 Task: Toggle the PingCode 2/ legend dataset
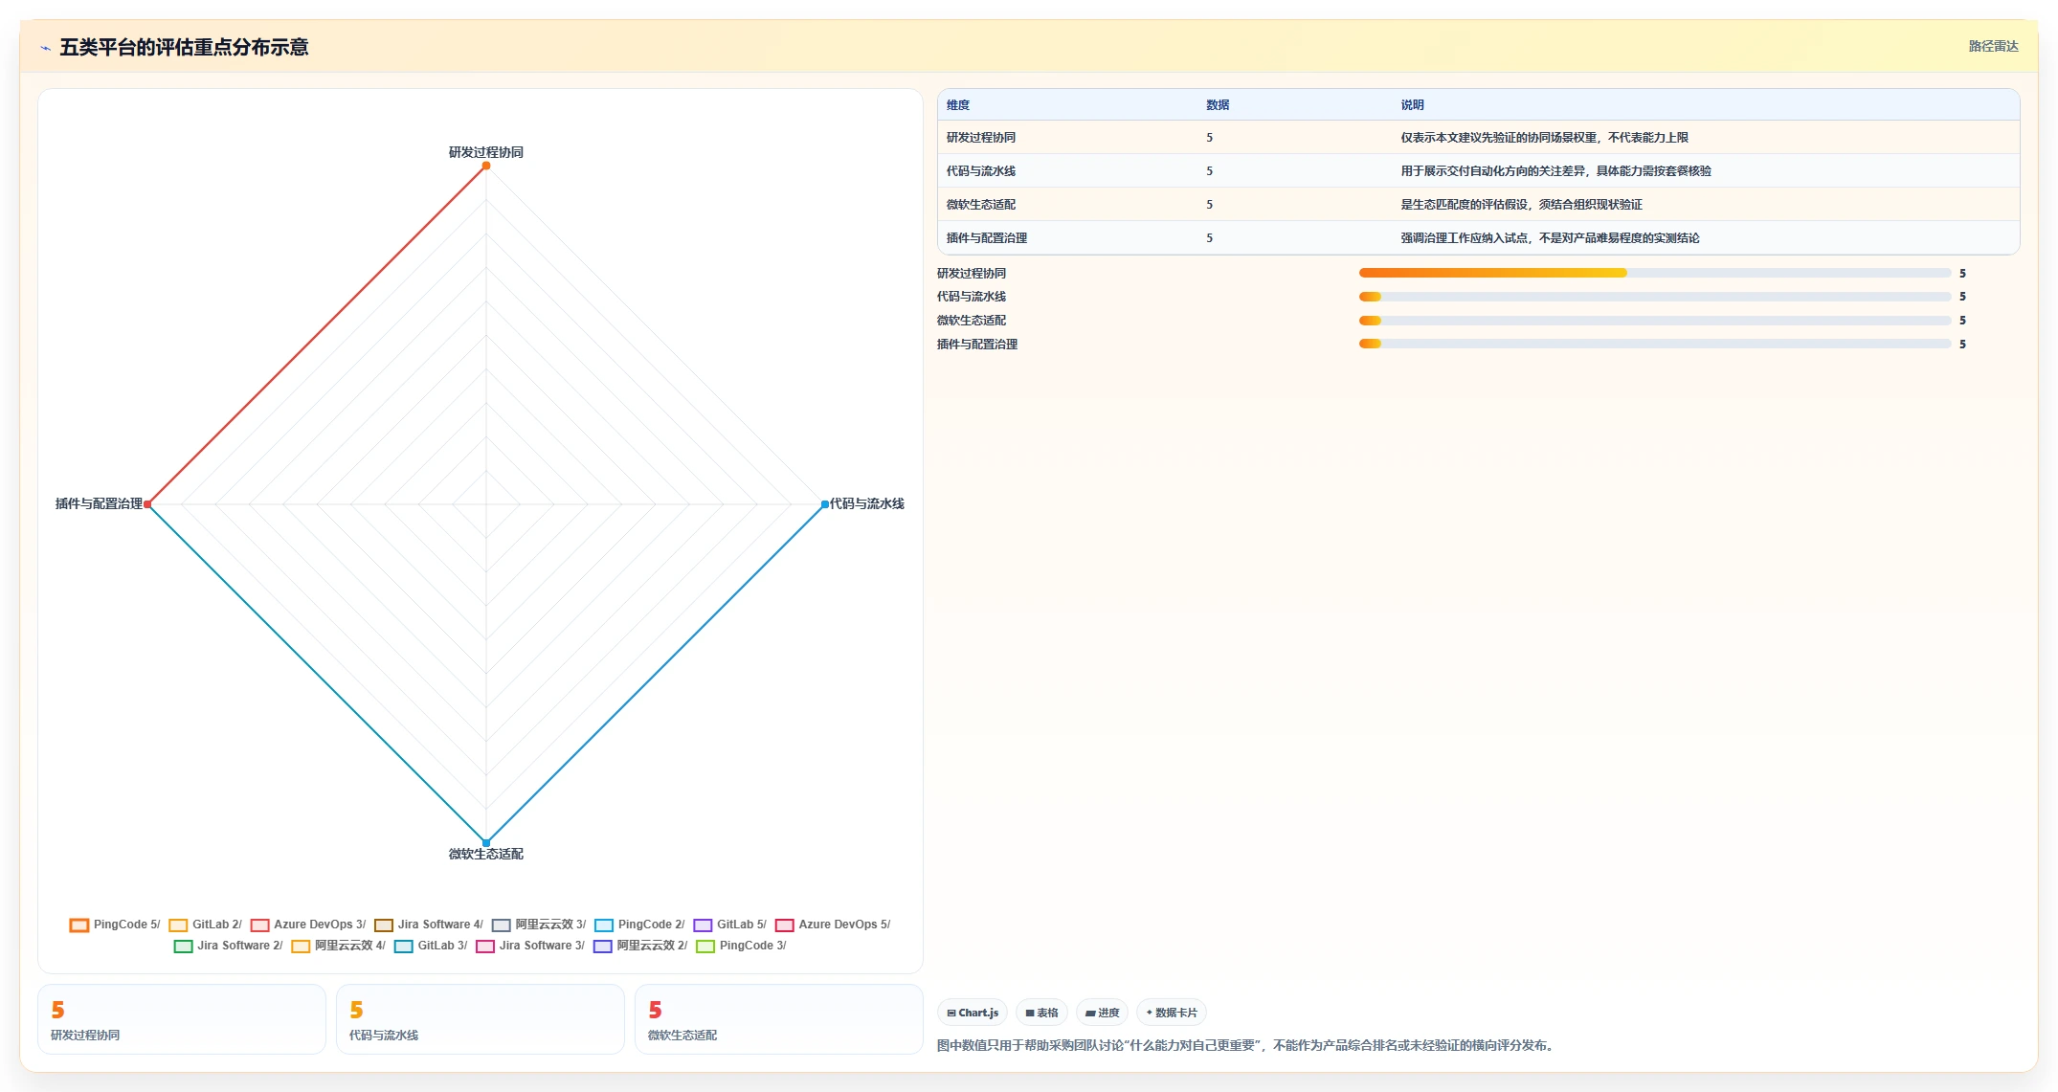[639, 925]
